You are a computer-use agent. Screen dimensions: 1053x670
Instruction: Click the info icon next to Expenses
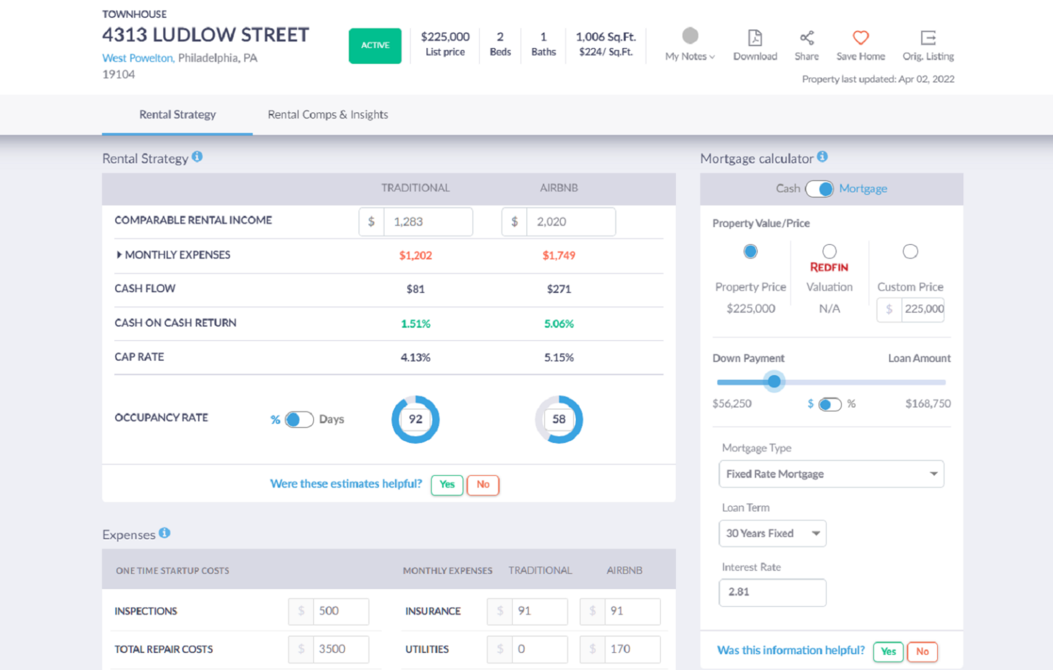[x=164, y=533]
